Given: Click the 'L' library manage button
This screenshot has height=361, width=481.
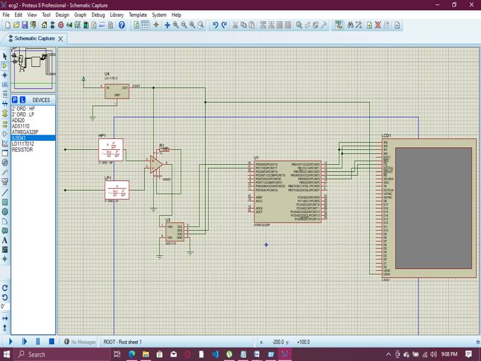Looking at the screenshot, I should (22, 100).
